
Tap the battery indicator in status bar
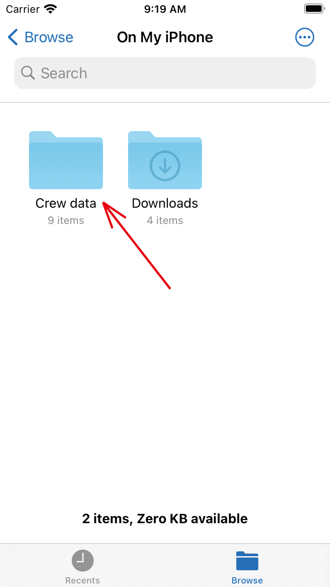[314, 9]
